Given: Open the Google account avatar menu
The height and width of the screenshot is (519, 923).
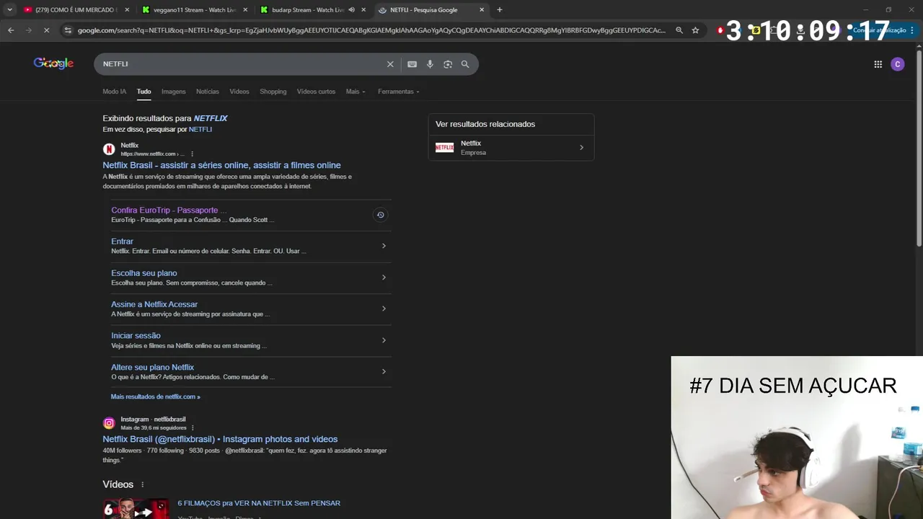Looking at the screenshot, I should [898, 64].
